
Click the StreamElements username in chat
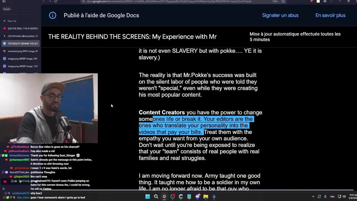[19, 155]
